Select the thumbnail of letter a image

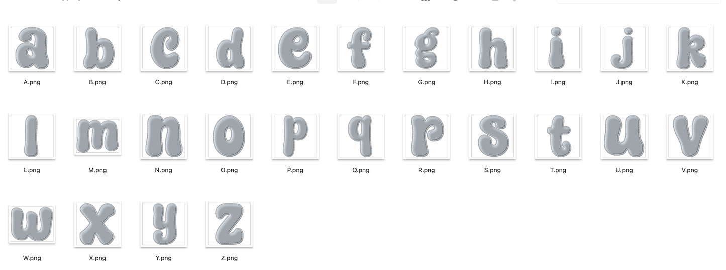32,48
